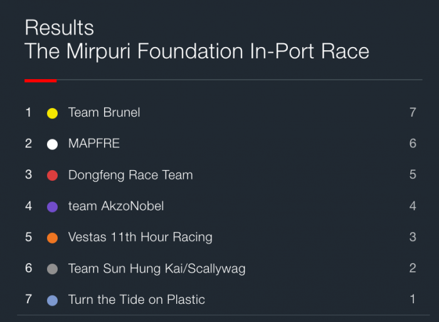
Task: Click the blue Turn the Tide dot
Action: [52, 301]
